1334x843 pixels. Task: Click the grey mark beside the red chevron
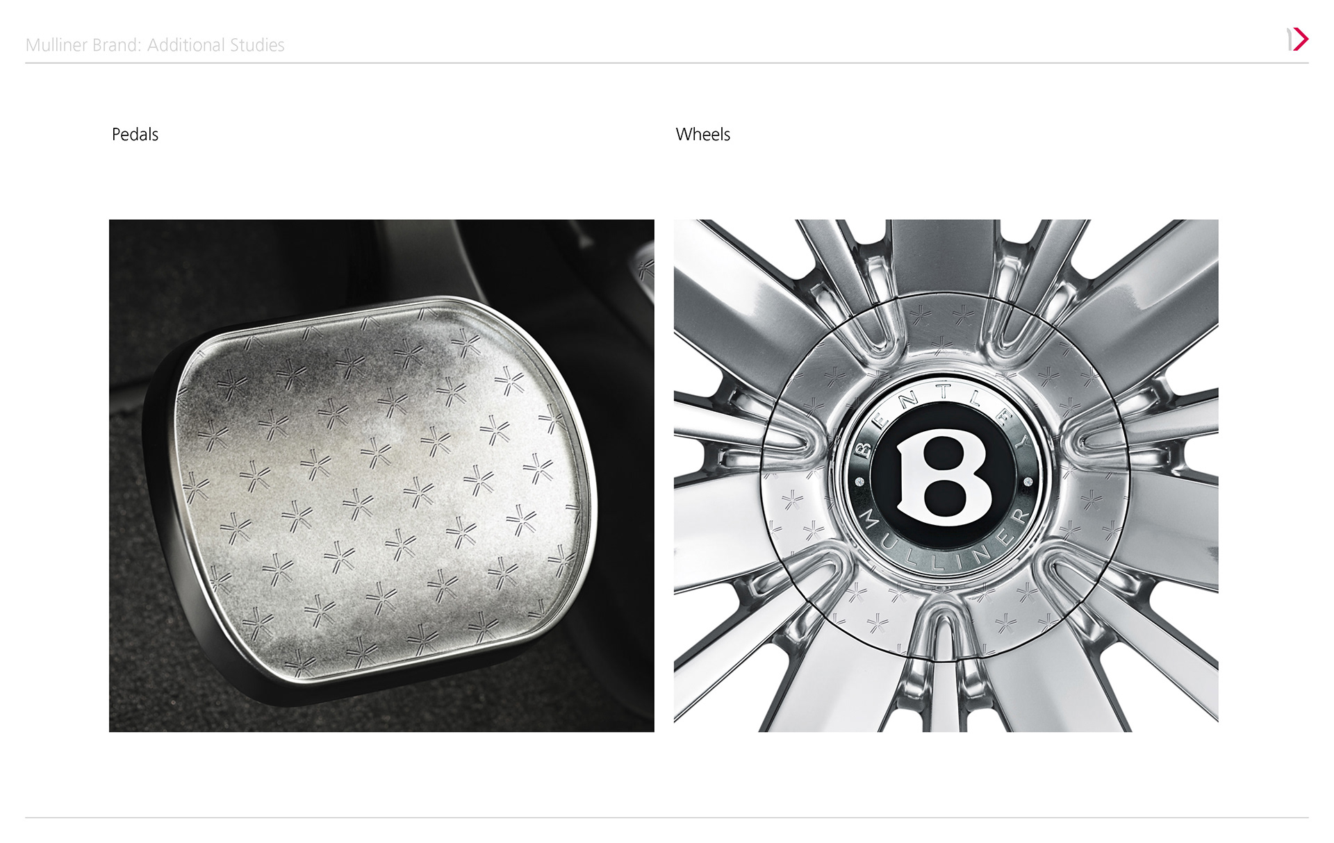pos(1290,40)
